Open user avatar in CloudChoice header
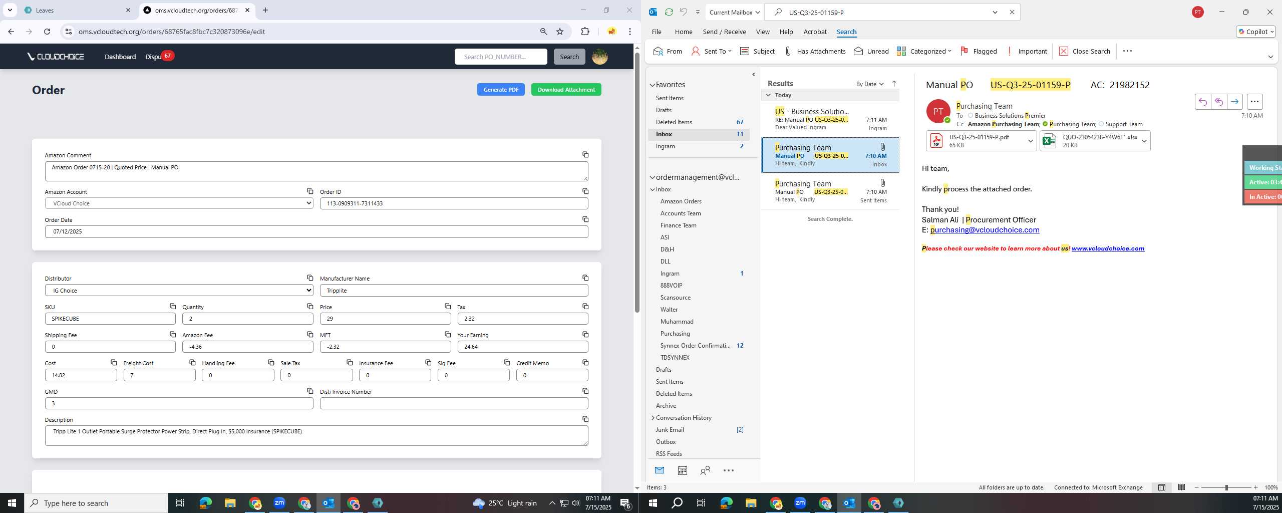The height and width of the screenshot is (513, 1282). tap(599, 57)
